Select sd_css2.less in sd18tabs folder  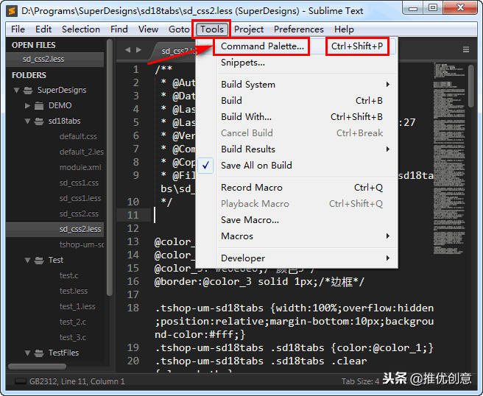coord(54,230)
